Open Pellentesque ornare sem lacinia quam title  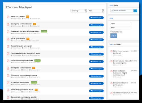pyautogui.click(x=25, y=53)
